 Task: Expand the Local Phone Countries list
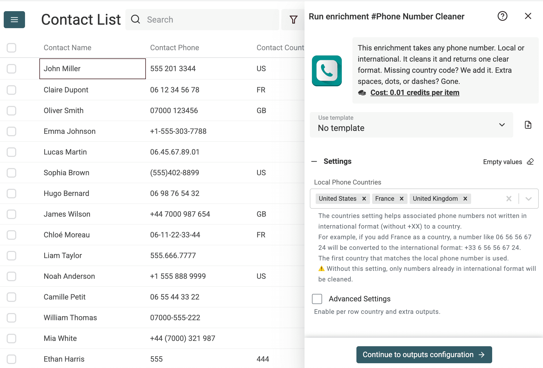(529, 199)
